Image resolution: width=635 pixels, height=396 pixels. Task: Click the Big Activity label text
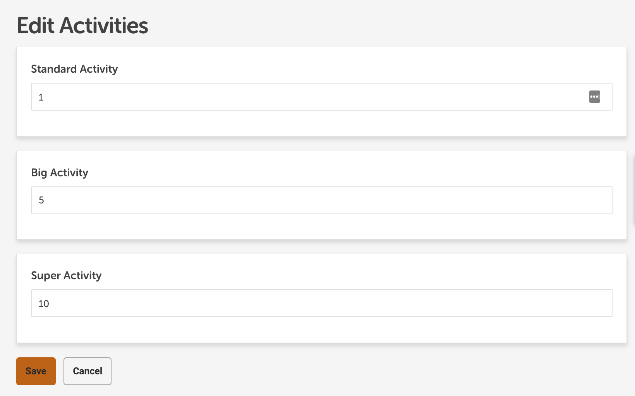pos(60,172)
